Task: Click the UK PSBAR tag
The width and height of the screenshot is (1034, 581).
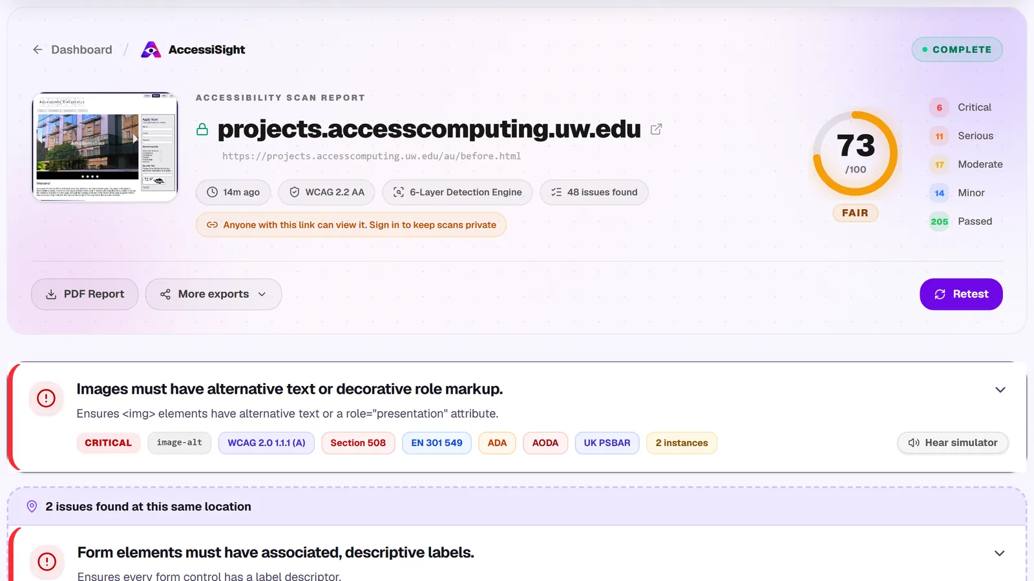Action: point(607,443)
